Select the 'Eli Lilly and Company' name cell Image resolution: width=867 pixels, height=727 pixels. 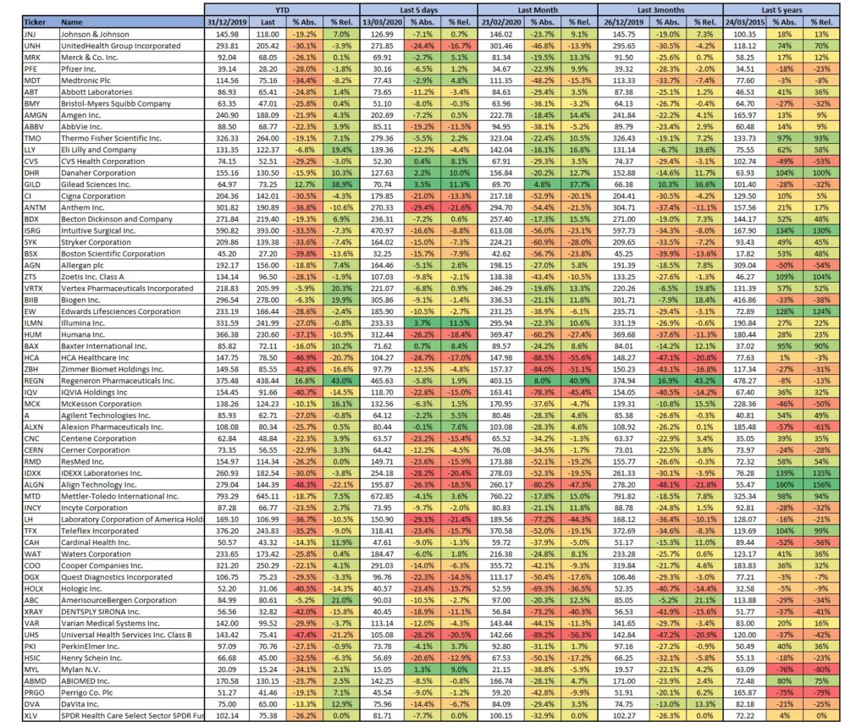click(131, 150)
